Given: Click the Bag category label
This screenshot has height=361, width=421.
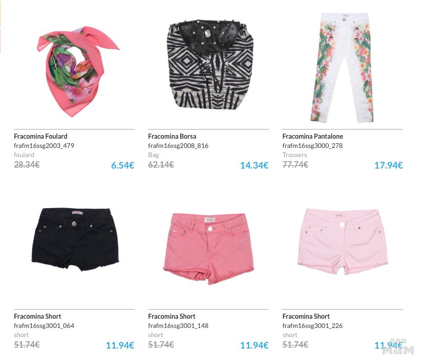Looking at the screenshot, I should (154, 155).
